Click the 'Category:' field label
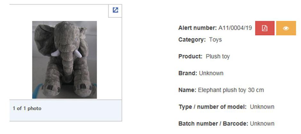 pyautogui.click(x=192, y=40)
